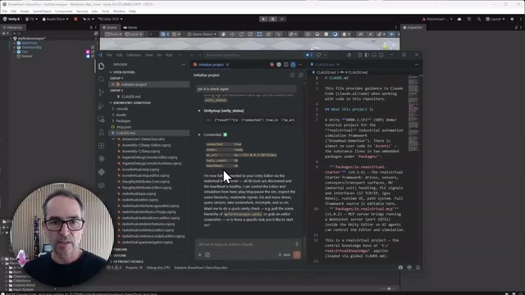Expand the OUTLINE section in VS Code
Image resolution: width=525 pixels, height=295 pixels.
120,256
